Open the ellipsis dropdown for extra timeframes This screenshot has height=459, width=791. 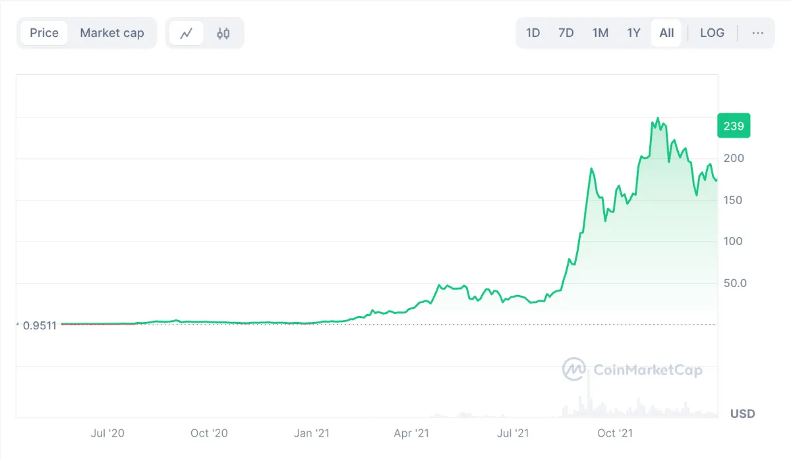pyautogui.click(x=757, y=33)
